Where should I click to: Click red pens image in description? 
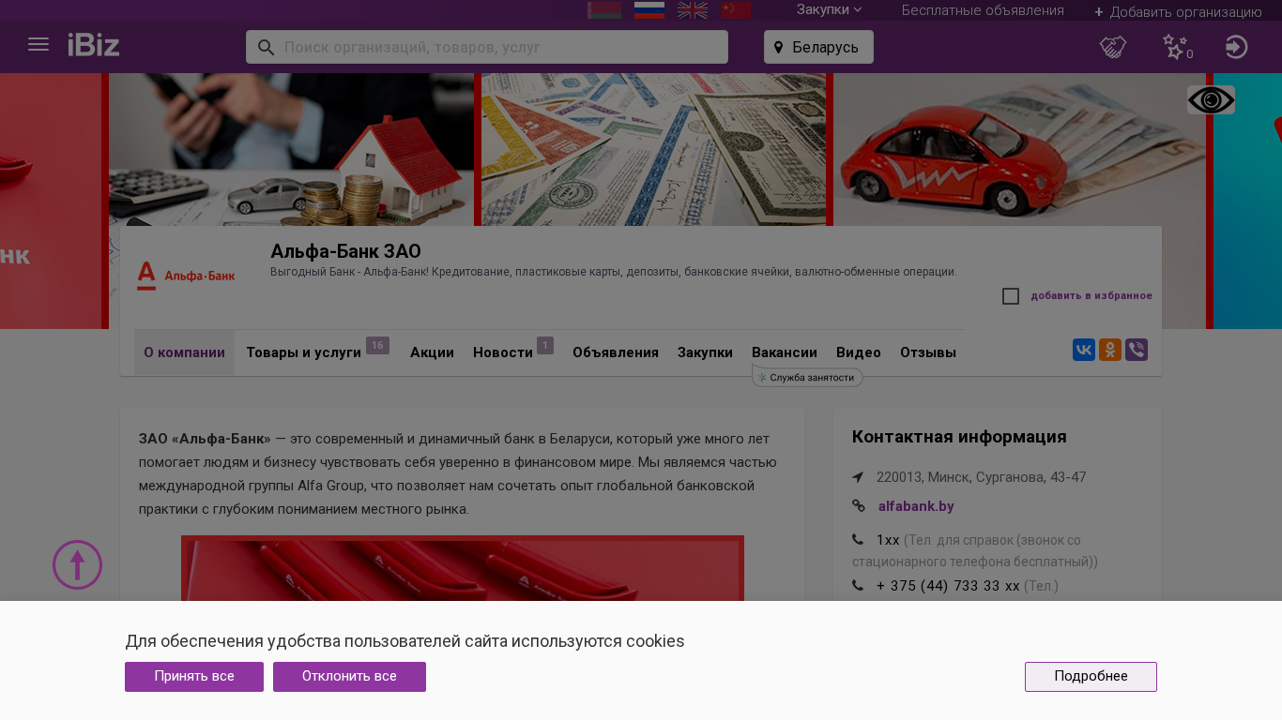click(463, 568)
